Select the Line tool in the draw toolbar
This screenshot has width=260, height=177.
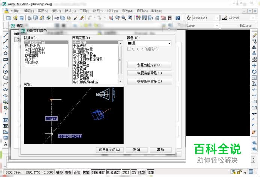6,35
